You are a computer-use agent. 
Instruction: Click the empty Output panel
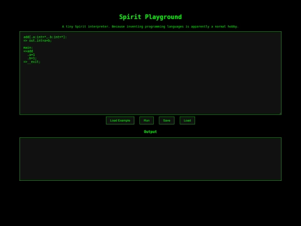coord(151,159)
